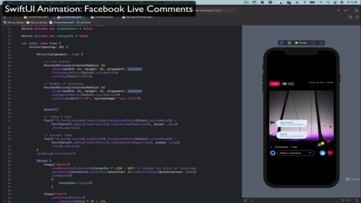This screenshot has width=361, height=203.
Task: Click the Comments 2.5k label
Action: tap(286, 147)
